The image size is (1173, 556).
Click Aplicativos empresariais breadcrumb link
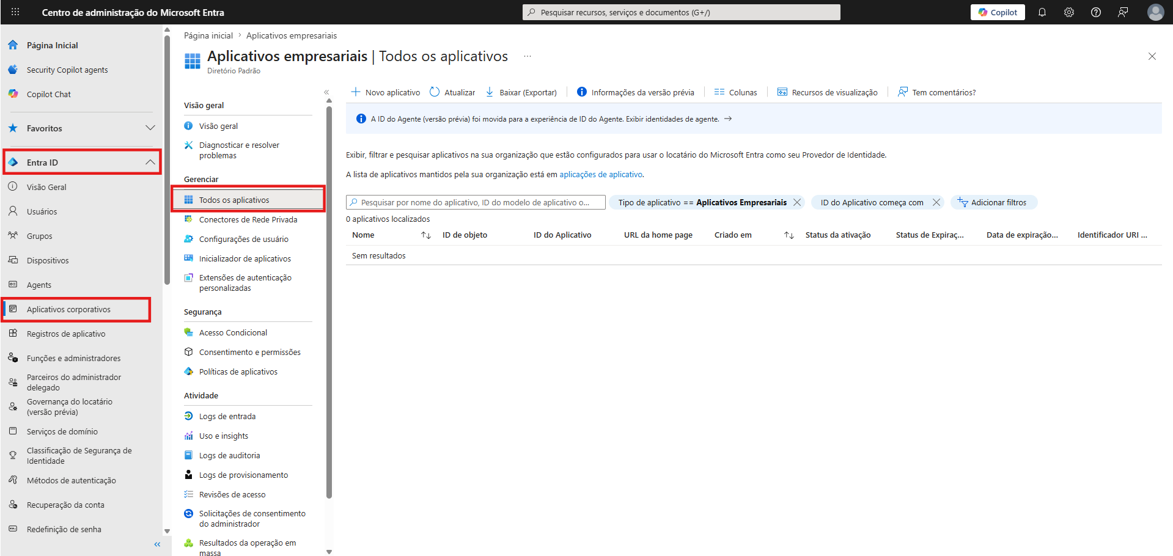tap(292, 35)
